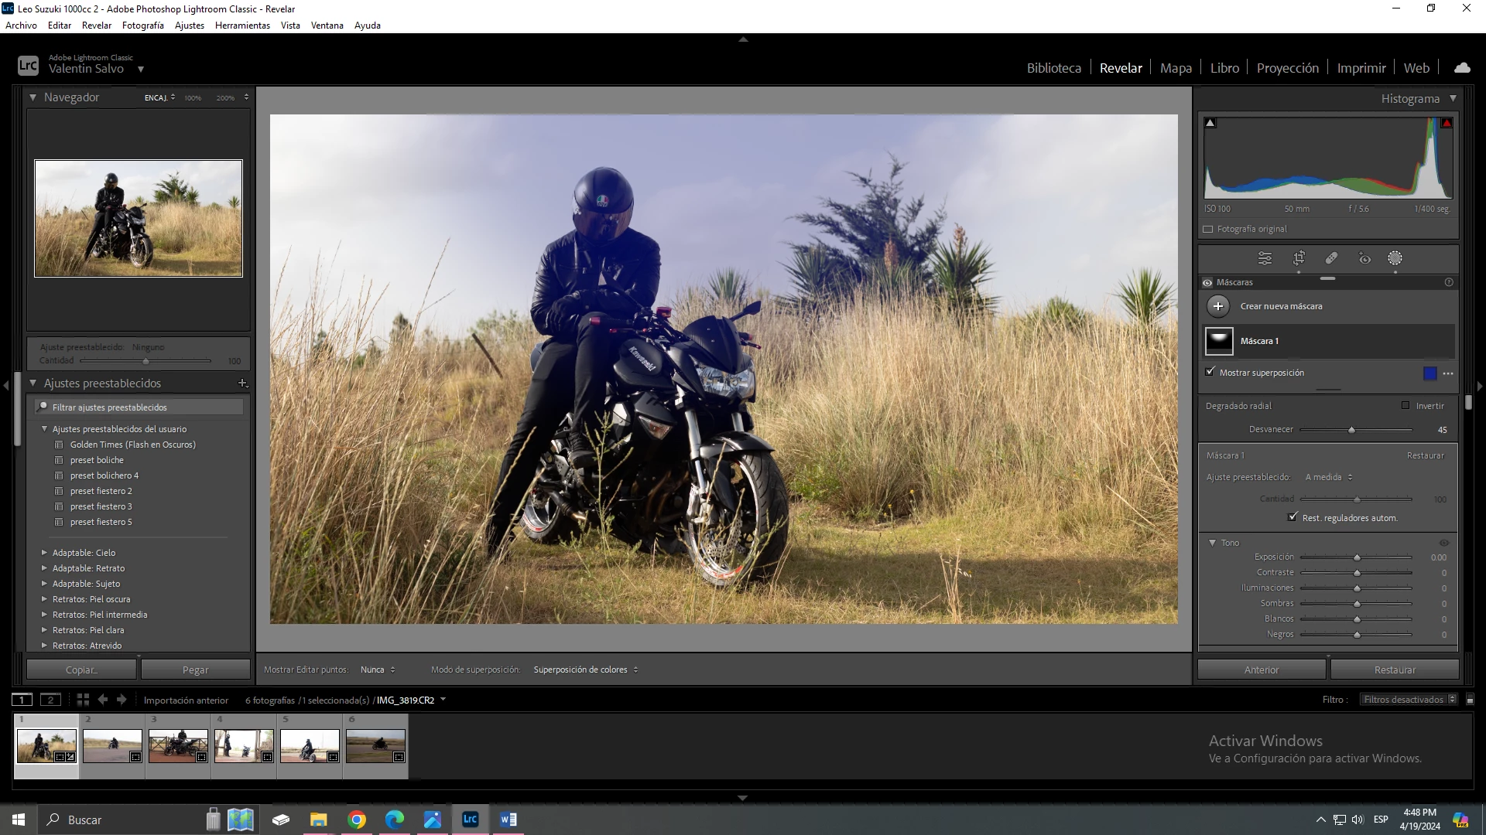Expand the Adaptable: Cielo preset group
The height and width of the screenshot is (835, 1486).
[x=44, y=553]
